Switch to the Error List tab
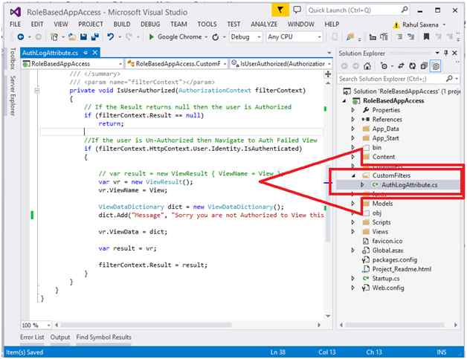This screenshot has width=467, height=359. pyautogui.click(x=31, y=337)
